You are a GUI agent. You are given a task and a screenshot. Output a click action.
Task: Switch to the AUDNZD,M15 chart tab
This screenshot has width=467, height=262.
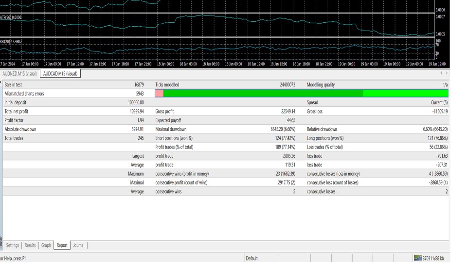19,74
